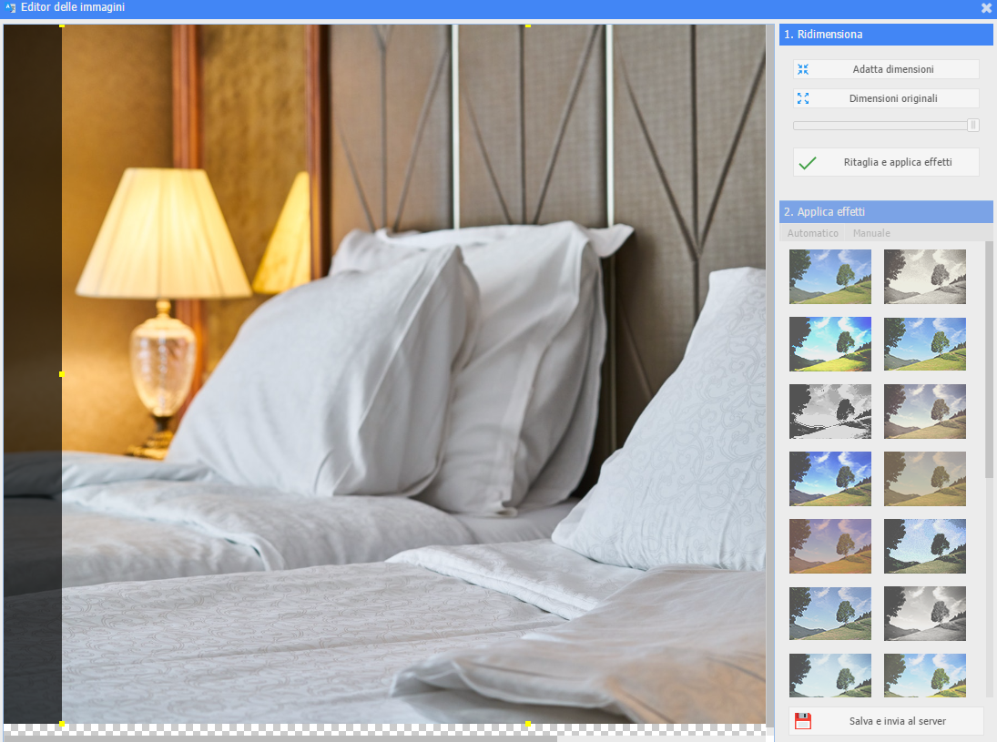
Task: Expand the 1. Ridimensiona panel header
Action: (x=885, y=35)
